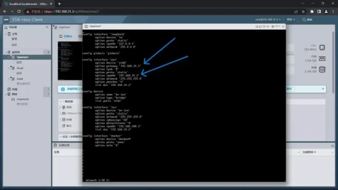This screenshot has height=190, width=338.
Task: Open the browser extensions puzzle icon
Action: tap(312, 12)
